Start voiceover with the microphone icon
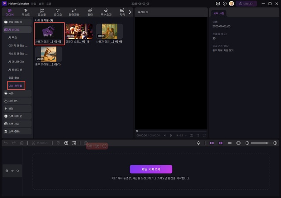Screen dimensions: 281x198 click(x=198, y=143)
